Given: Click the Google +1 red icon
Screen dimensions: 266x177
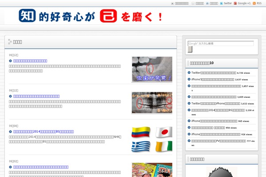Looking at the screenshot, I should coord(235,4).
